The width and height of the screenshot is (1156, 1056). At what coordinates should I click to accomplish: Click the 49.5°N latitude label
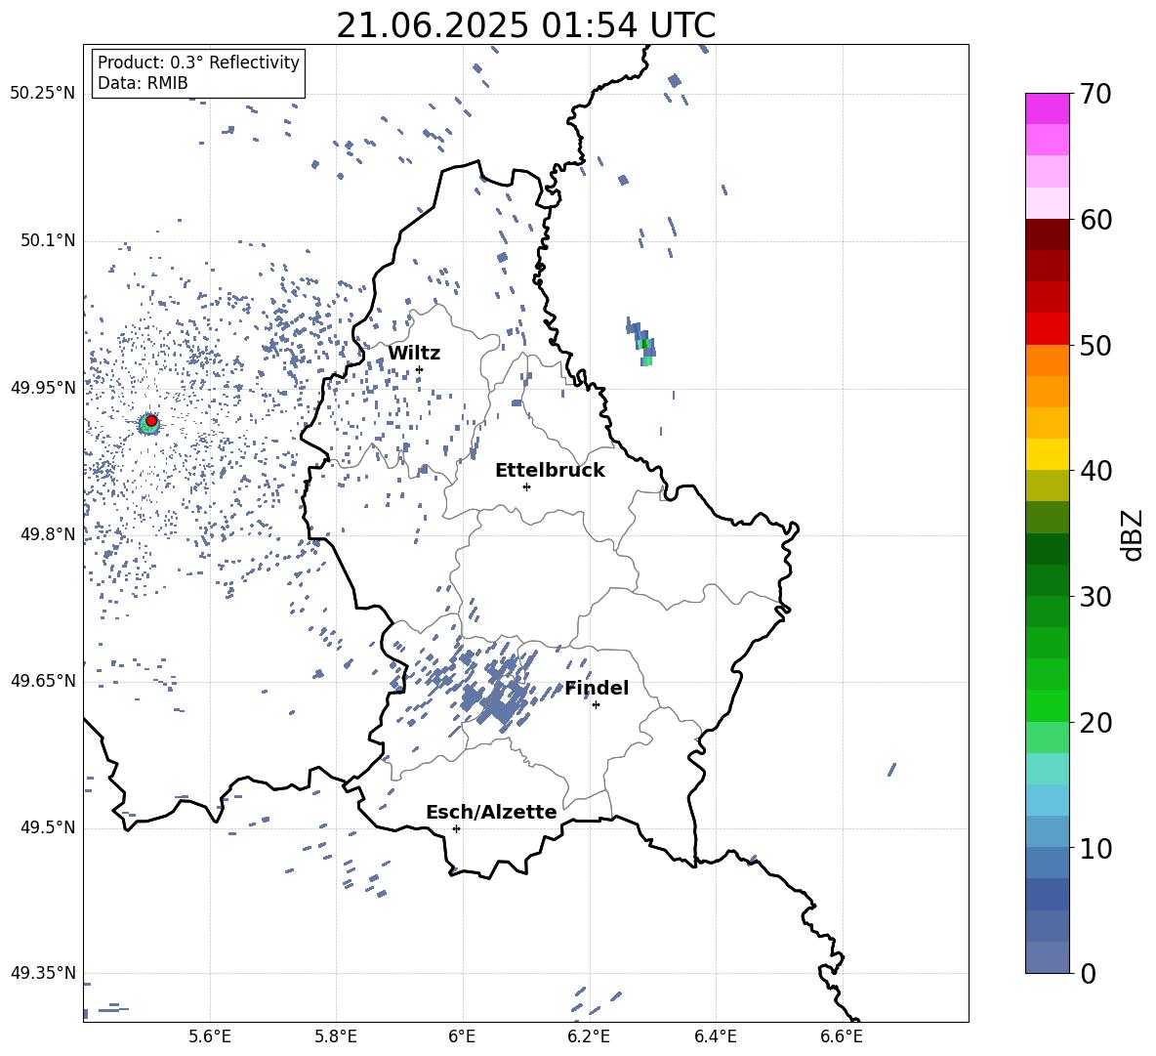47,827
